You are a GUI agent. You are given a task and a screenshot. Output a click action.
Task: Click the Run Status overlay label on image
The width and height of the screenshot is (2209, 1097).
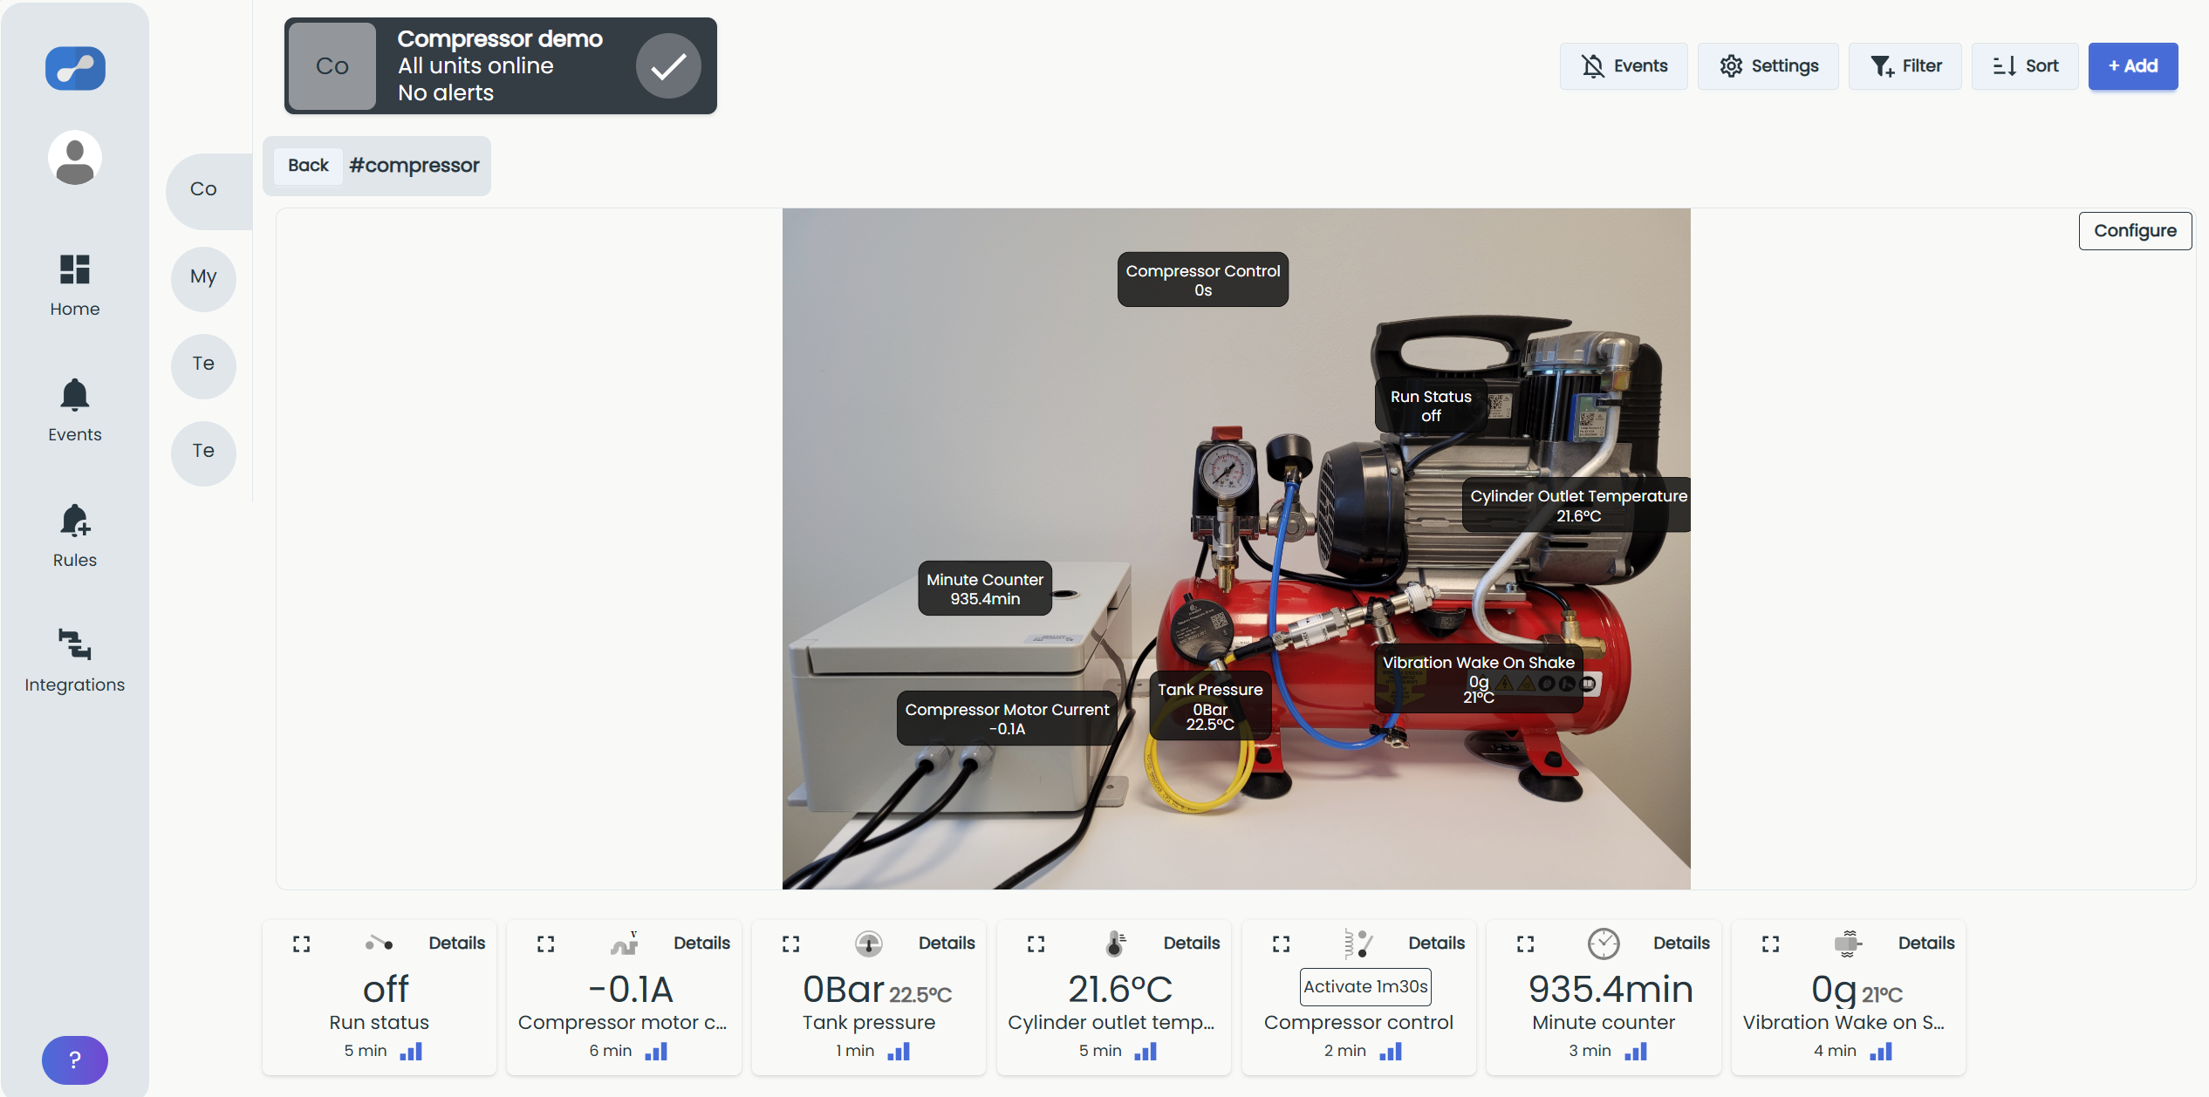tap(1431, 405)
